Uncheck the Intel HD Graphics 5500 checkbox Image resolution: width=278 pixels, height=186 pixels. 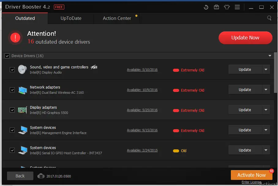tap(12, 110)
